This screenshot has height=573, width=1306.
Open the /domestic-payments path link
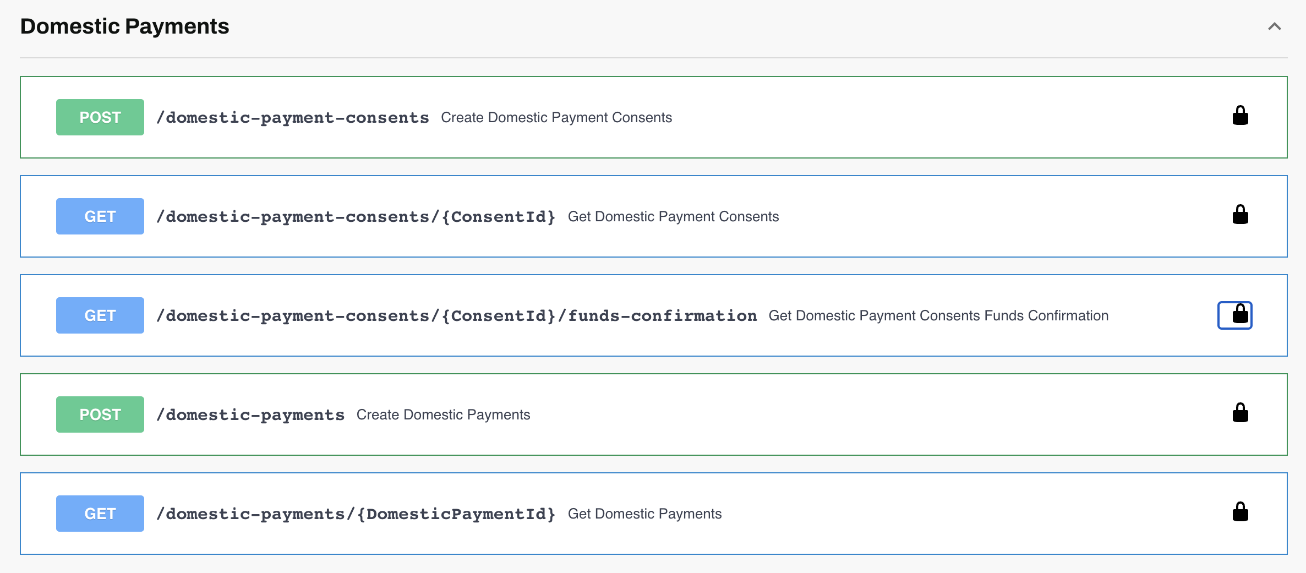pos(250,415)
